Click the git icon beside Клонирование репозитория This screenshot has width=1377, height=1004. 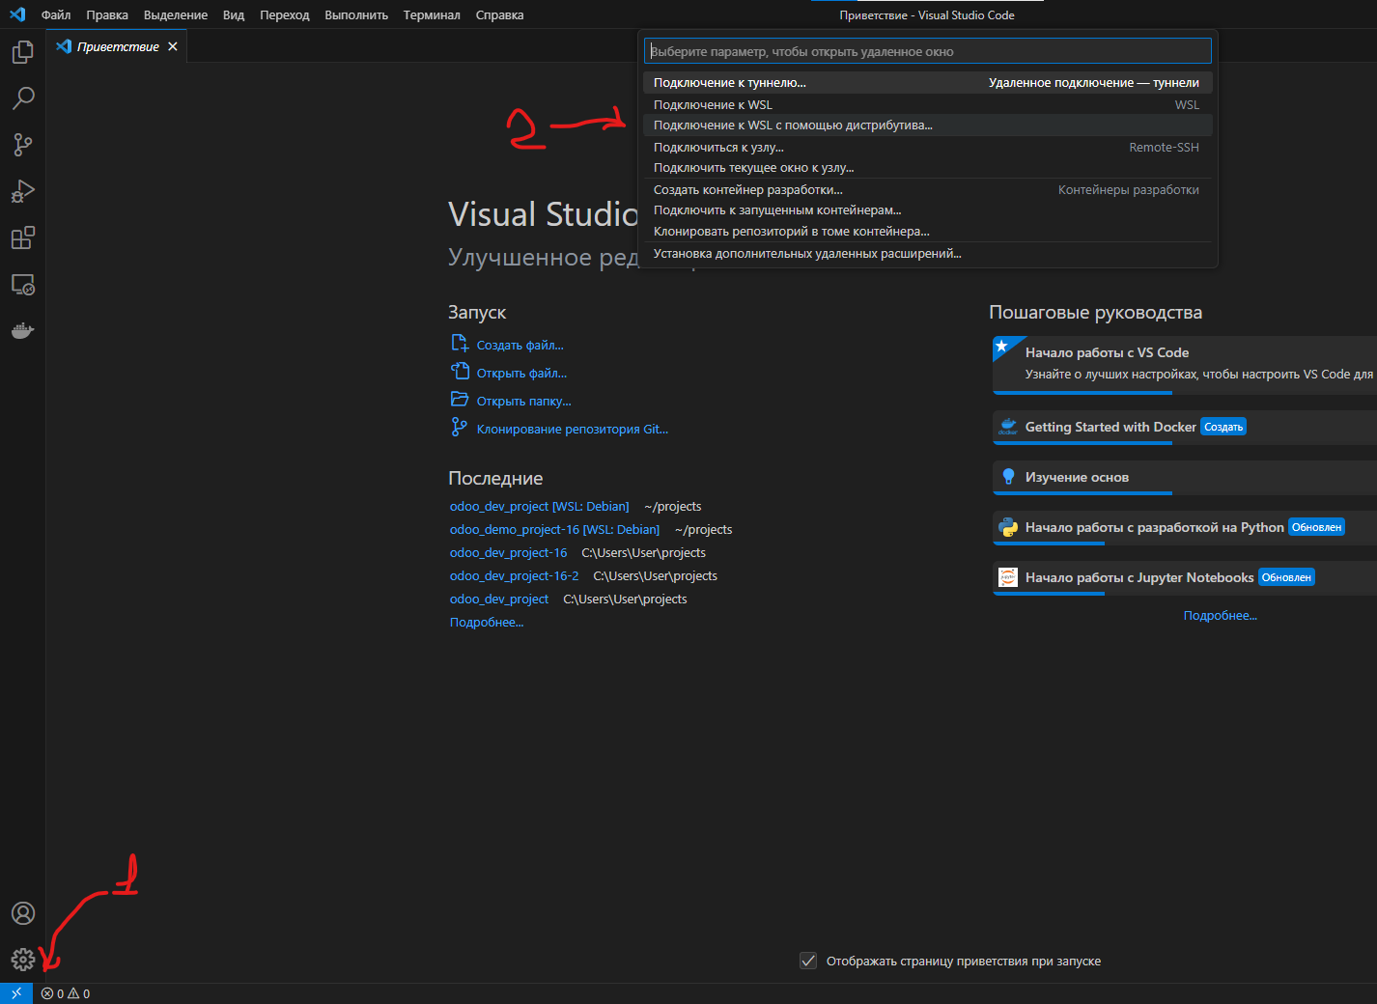[x=460, y=427]
